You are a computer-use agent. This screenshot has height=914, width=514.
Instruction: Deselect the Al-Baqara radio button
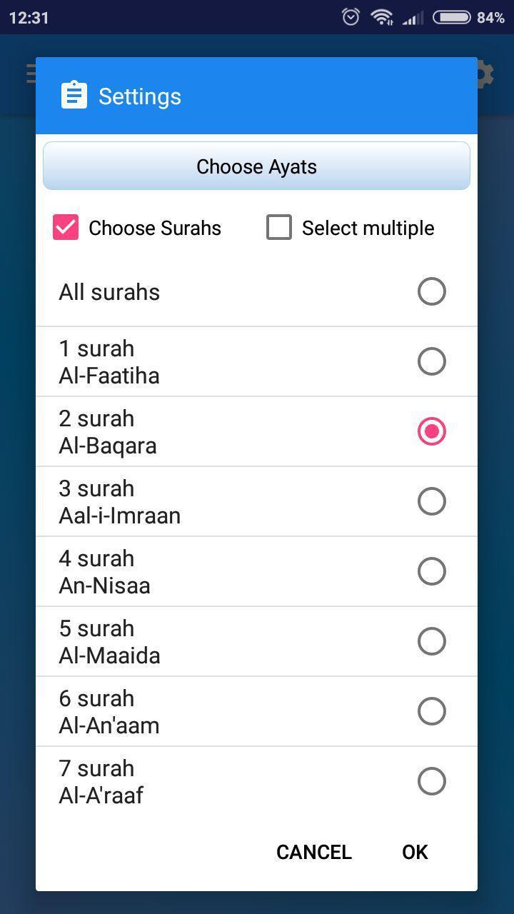(x=431, y=431)
